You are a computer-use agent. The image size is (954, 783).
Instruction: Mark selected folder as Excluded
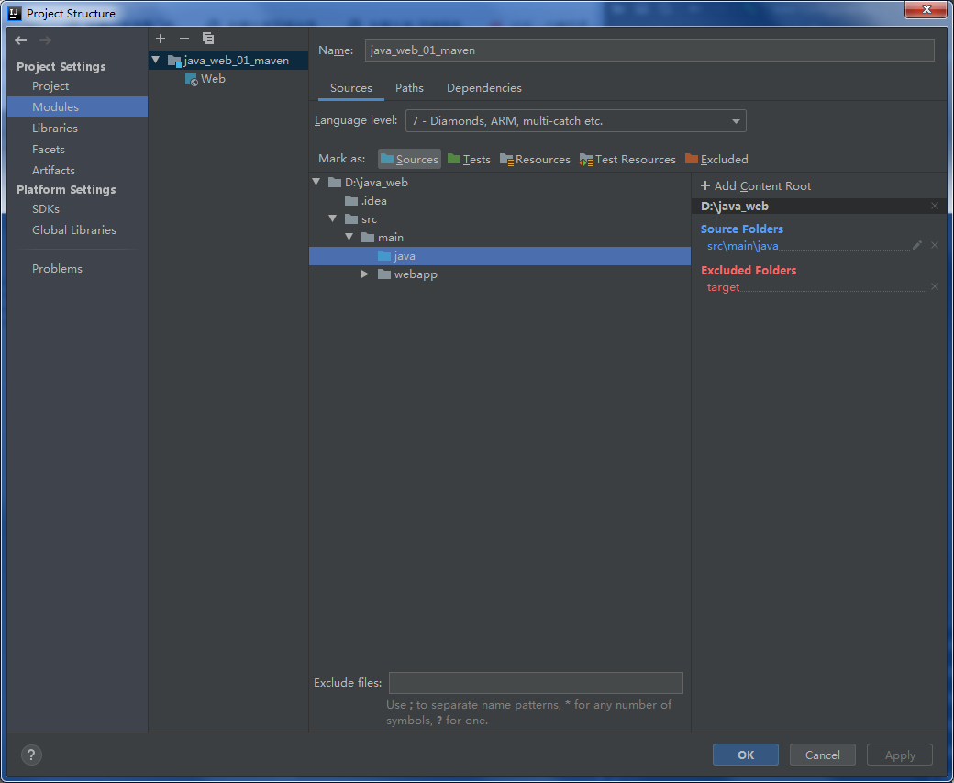coord(716,159)
